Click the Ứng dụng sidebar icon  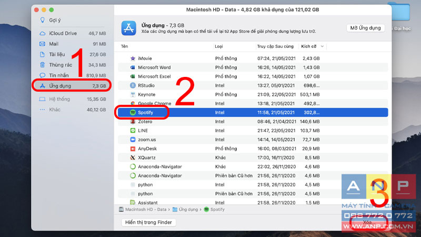[43, 86]
